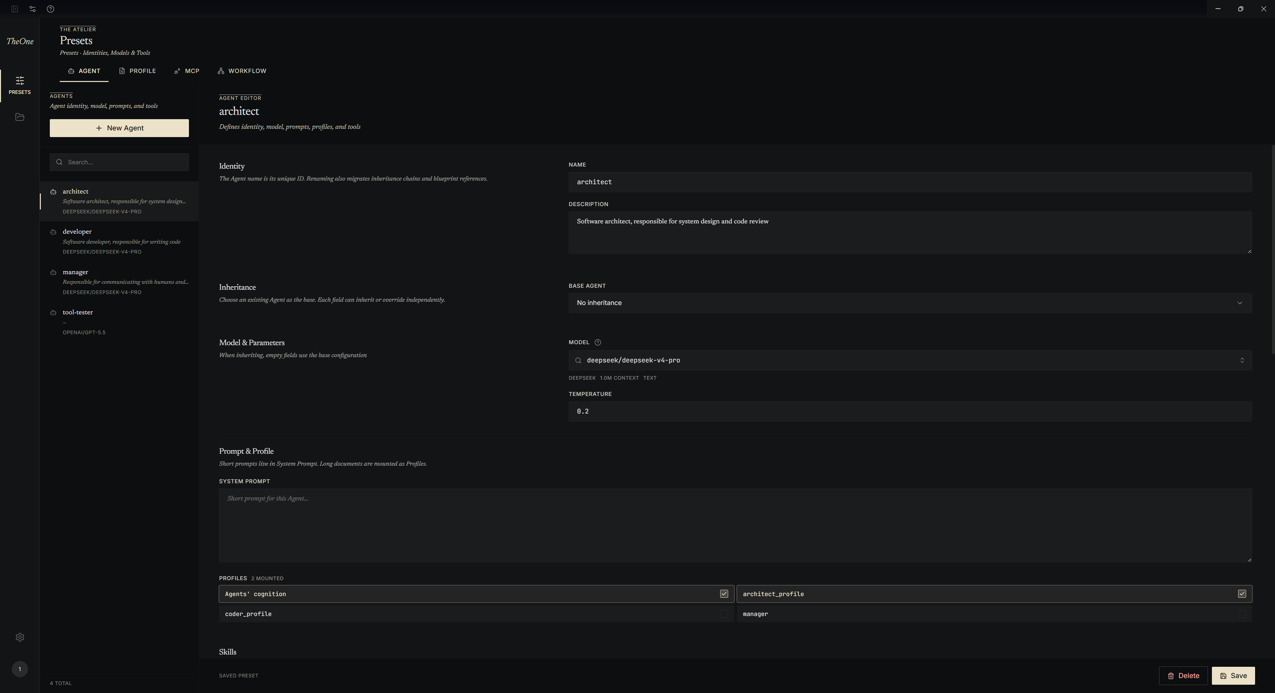Image resolution: width=1275 pixels, height=693 pixels.
Task: Focus the agent Search field
Action: click(119, 162)
